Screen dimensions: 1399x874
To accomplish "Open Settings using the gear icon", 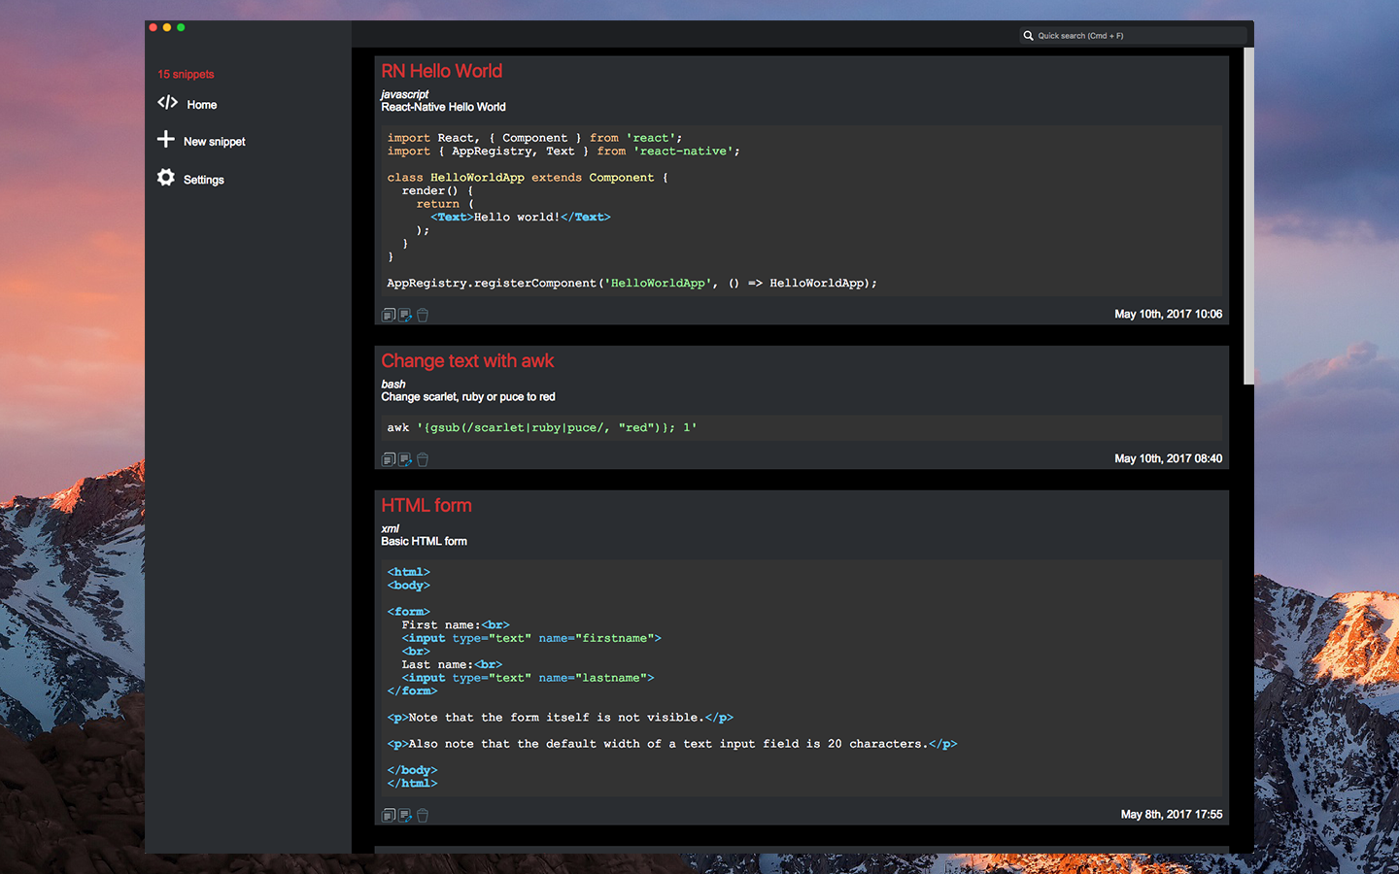I will (x=165, y=179).
